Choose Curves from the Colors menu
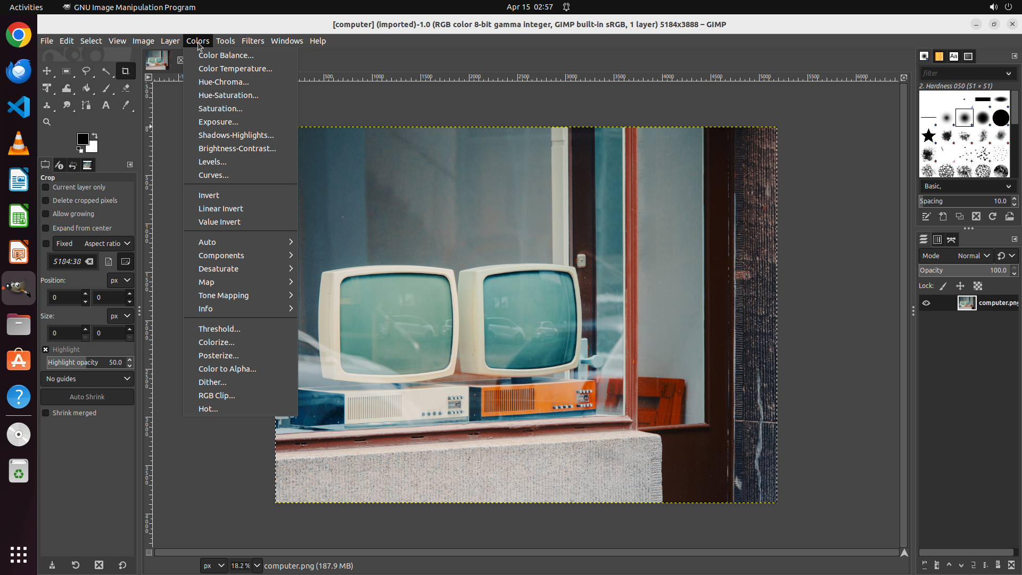The width and height of the screenshot is (1022, 575). point(213,175)
